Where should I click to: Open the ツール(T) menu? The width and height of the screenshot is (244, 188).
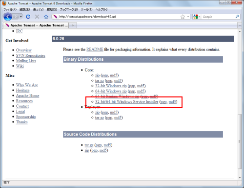click(x=86, y=9)
